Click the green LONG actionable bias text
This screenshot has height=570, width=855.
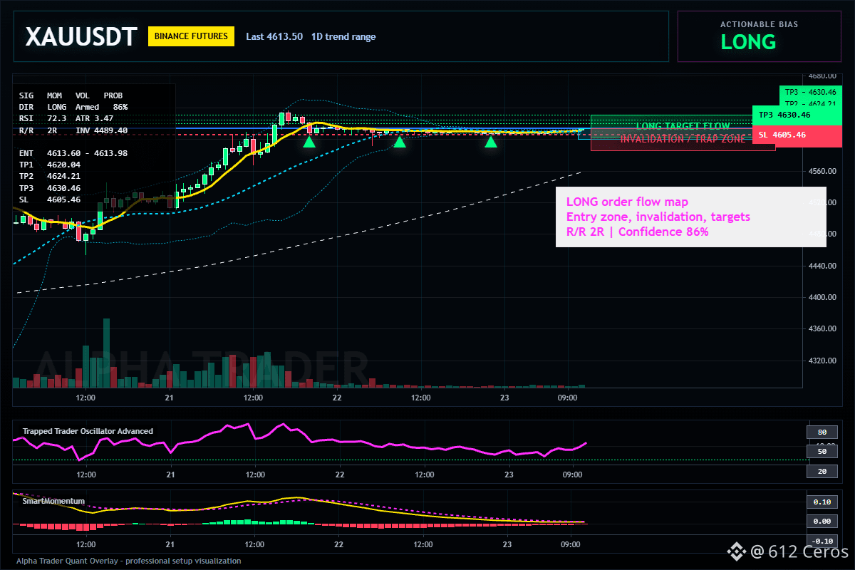(748, 42)
